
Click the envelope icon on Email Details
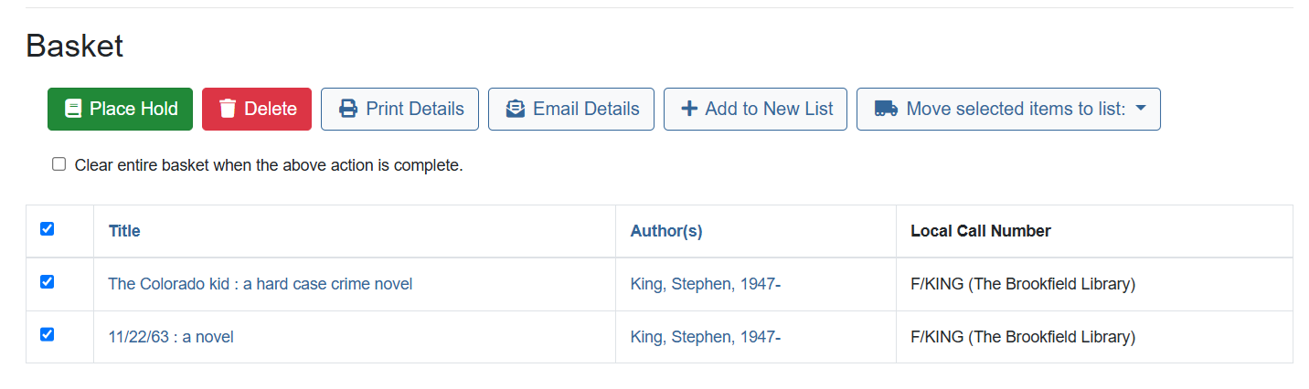click(x=516, y=109)
